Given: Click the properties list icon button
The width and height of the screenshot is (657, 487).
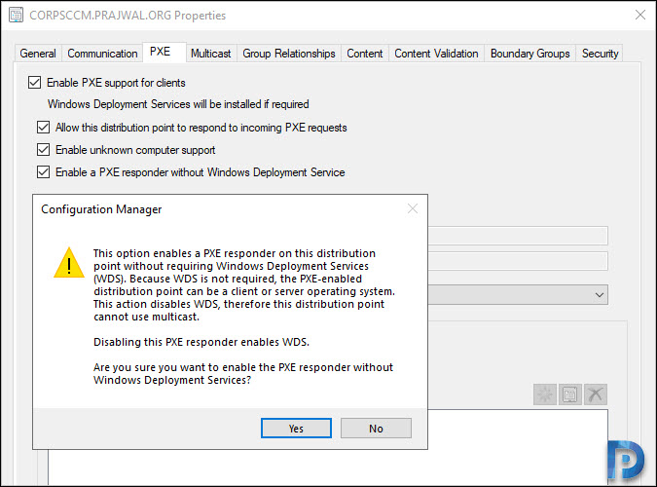Looking at the screenshot, I should click(x=569, y=394).
